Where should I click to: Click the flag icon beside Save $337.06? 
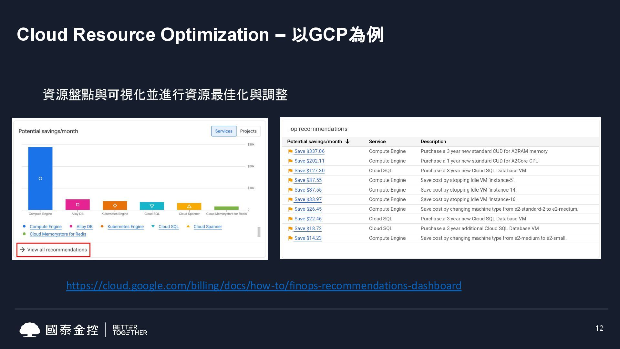point(290,151)
